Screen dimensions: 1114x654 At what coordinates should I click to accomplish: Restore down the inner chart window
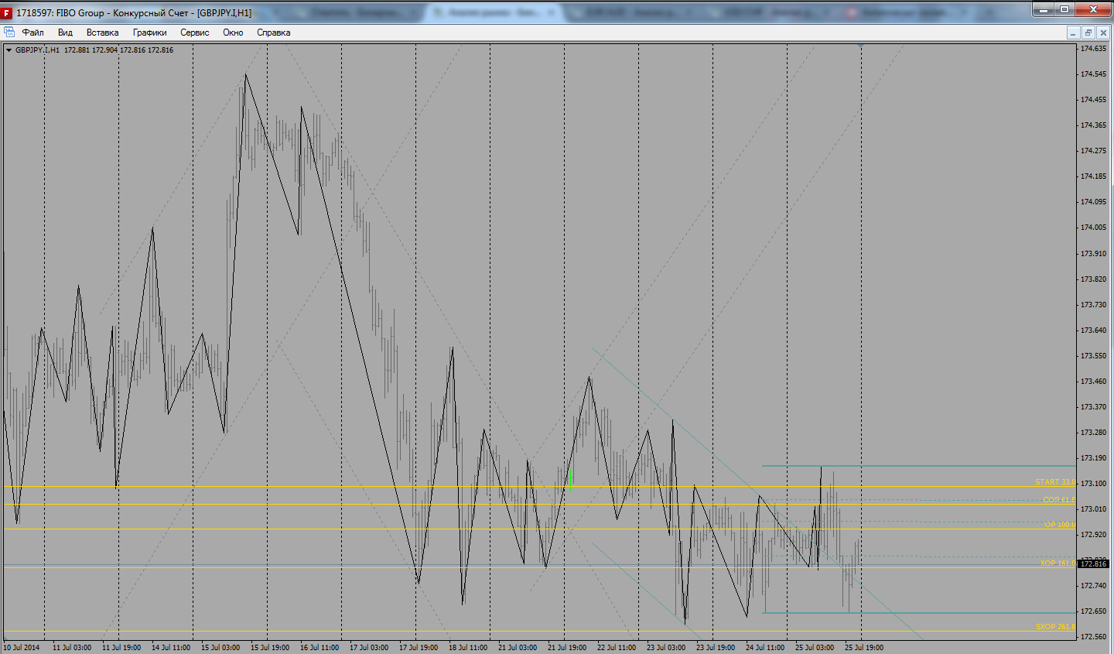1088,33
